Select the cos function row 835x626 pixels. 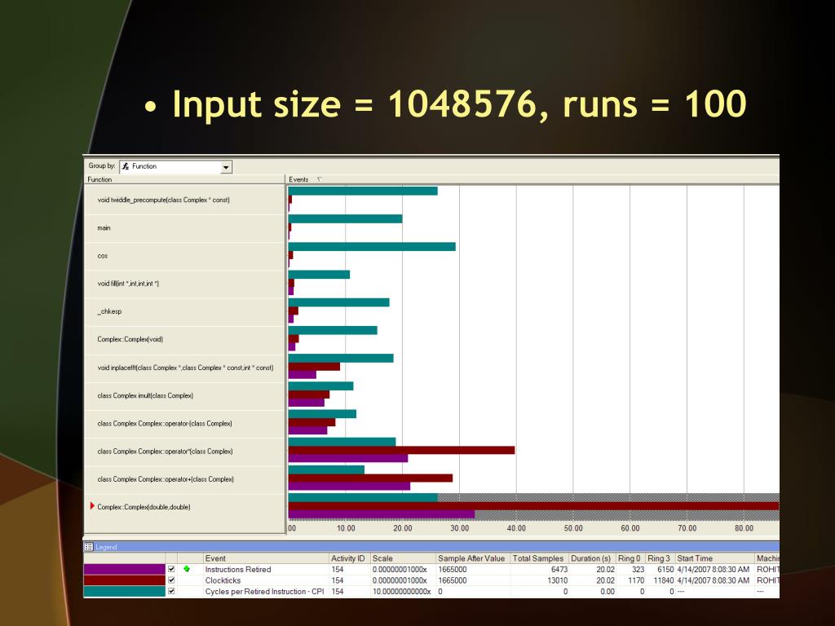(x=185, y=256)
